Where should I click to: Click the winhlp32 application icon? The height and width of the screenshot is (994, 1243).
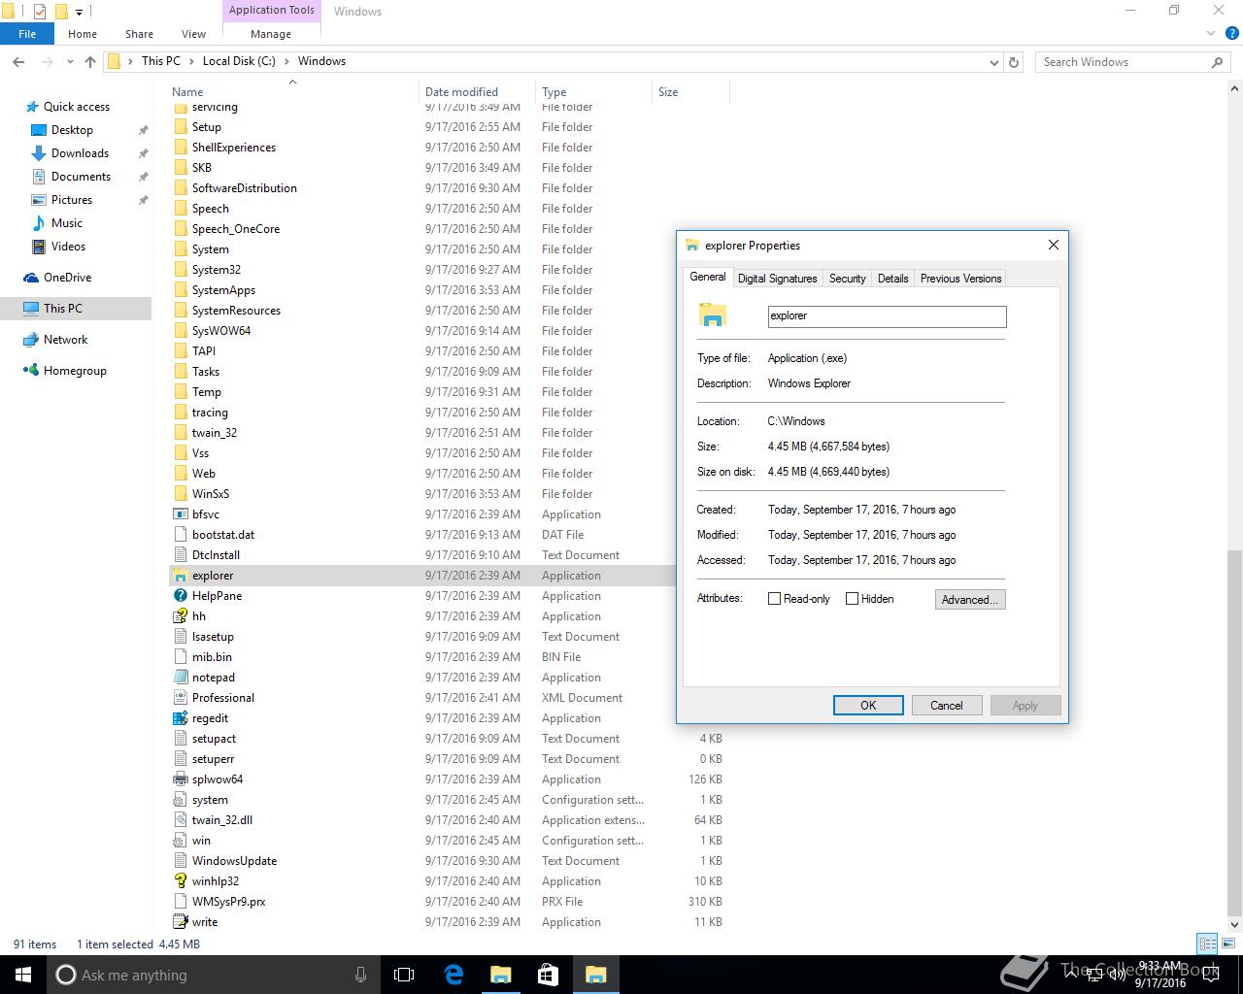pyautogui.click(x=180, y=881)
